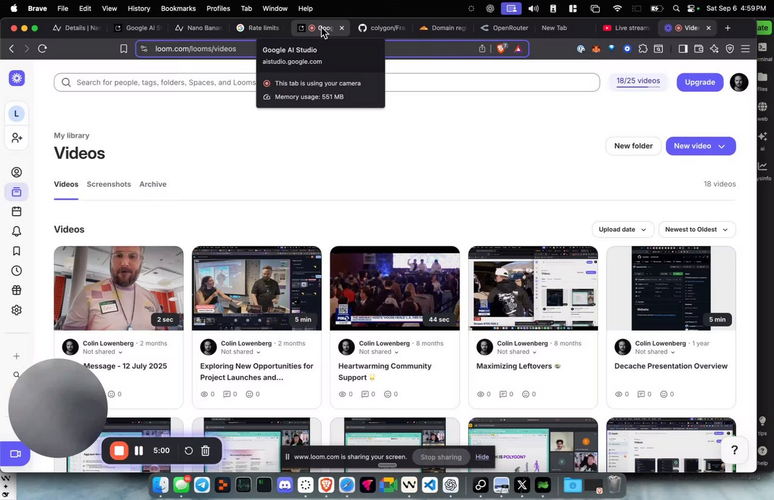Click the red stop recording button

click(119, 450)
